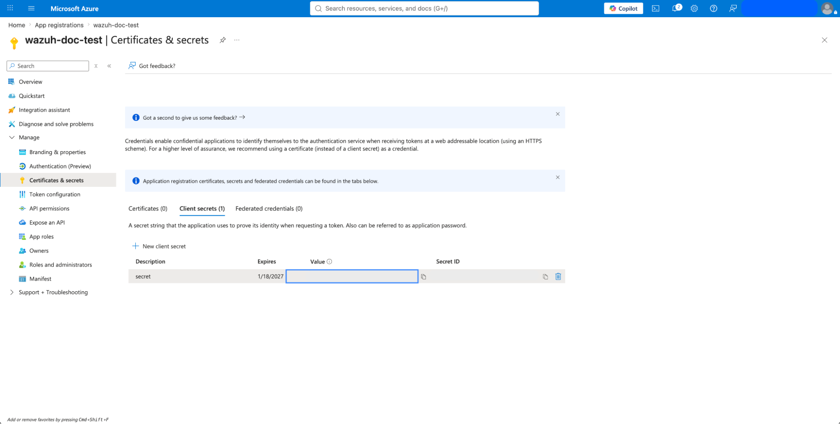Open Cloud Shell from the top bar
840x424 pixels.
point(656,8)
